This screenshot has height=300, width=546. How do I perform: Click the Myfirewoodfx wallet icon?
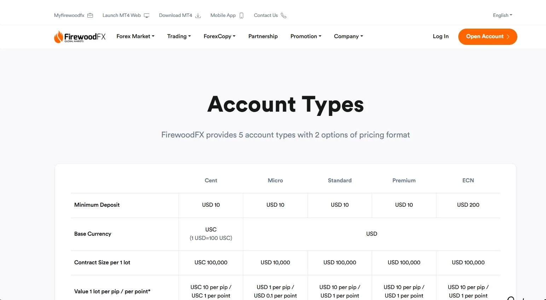pos(90,16)
